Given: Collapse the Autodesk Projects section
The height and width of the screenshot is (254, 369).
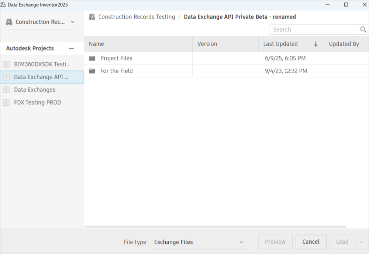Looking at the screenshot, I should point(71,48).
